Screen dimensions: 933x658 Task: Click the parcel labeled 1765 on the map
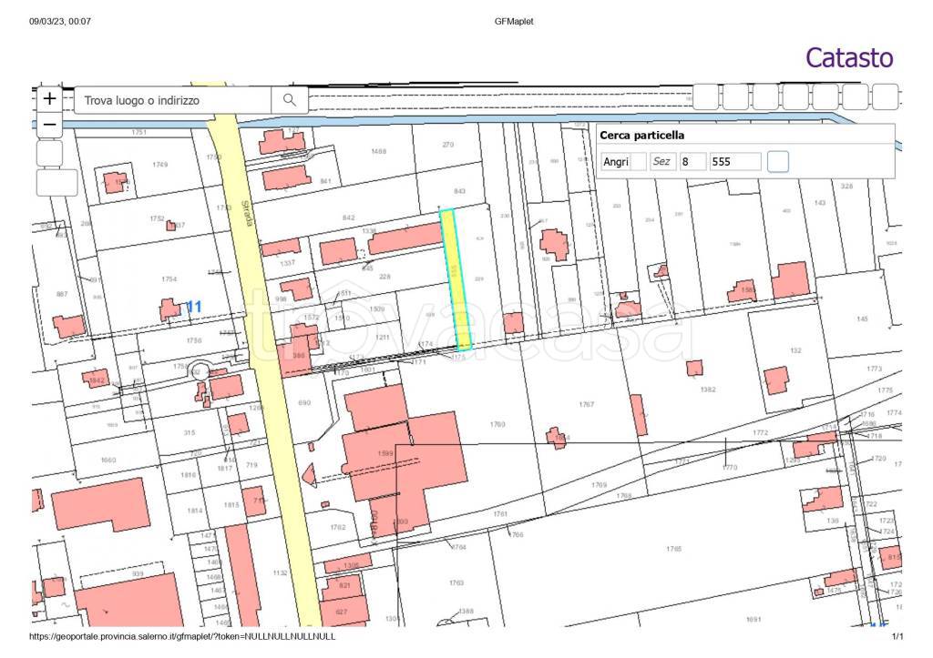(672, 548)
